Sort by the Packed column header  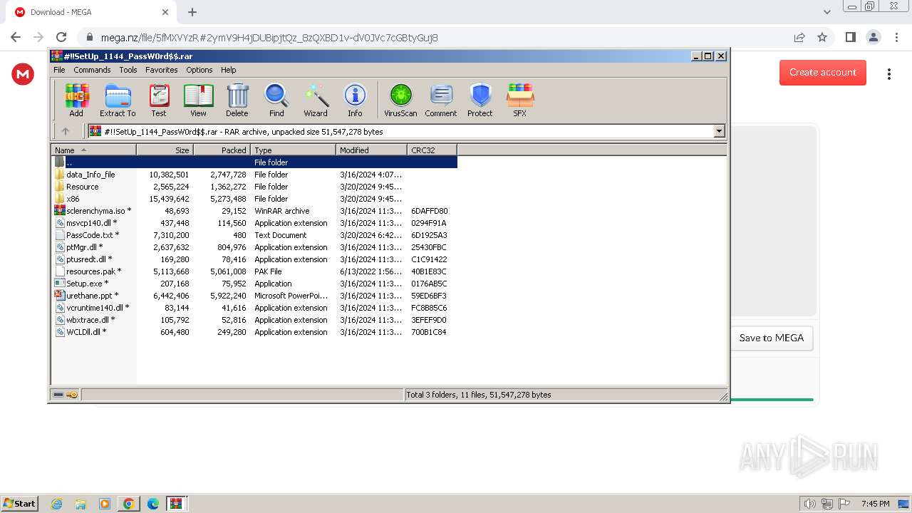(x=222, y=150)
